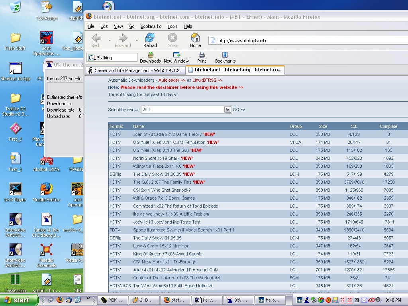Screen dimensions: 408x306
Task: Click the VFUA group cell
Action: (x=296, y=142)
